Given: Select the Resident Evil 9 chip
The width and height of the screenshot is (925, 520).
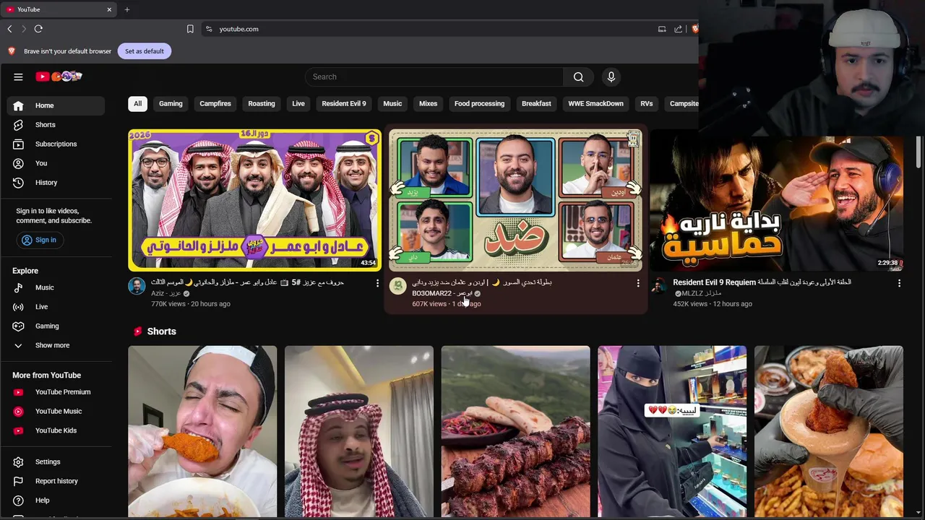Looking at the screenshot, I should click(x=344, y=103).
